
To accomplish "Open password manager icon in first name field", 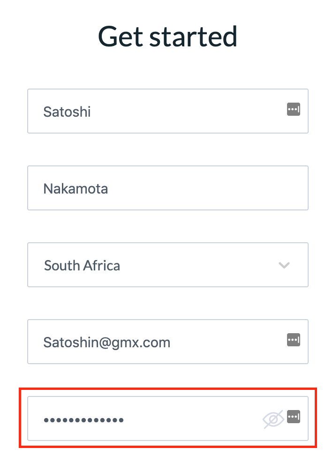I will pos(294,109).
